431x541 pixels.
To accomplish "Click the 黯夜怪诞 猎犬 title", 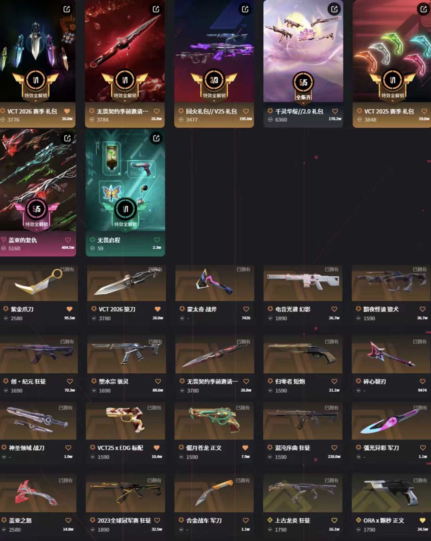I will tap(381, 309).
